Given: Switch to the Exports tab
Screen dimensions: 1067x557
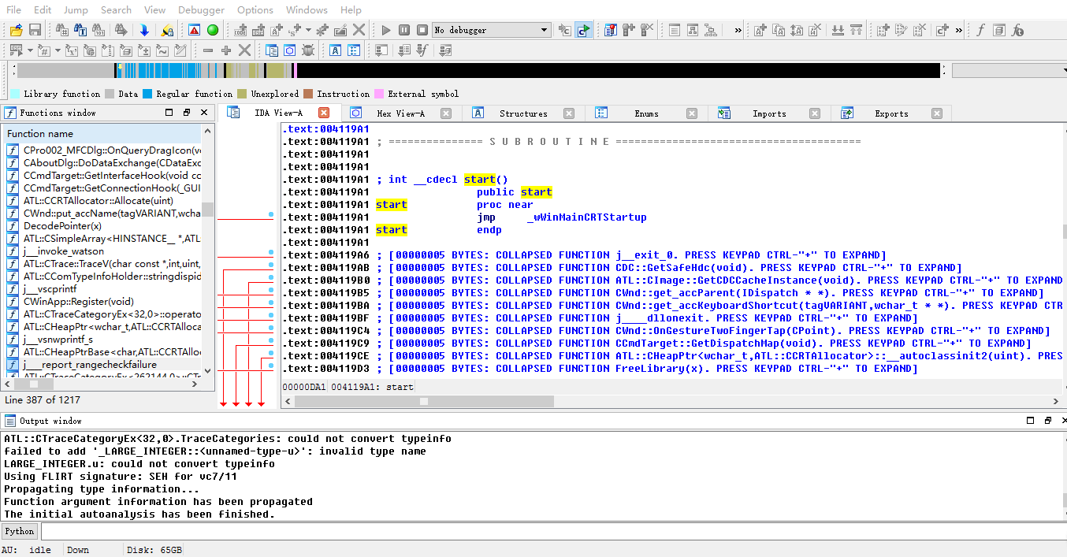Looking at the screenshot, I should click(891, 113).
